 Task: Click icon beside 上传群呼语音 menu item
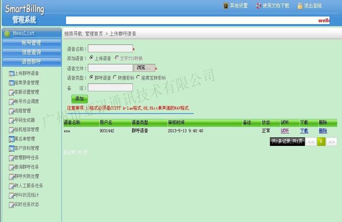pos(11,74)
